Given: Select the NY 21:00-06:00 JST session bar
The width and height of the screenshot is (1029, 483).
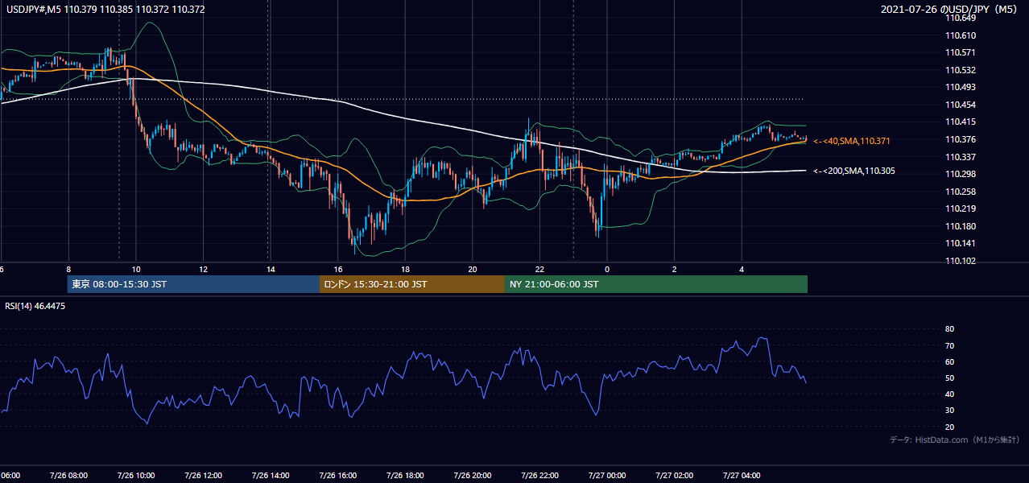Looking at the screenshot, I should tap(656, 284).
